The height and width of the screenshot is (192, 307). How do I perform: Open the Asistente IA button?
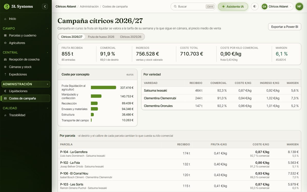coord(233,6)
